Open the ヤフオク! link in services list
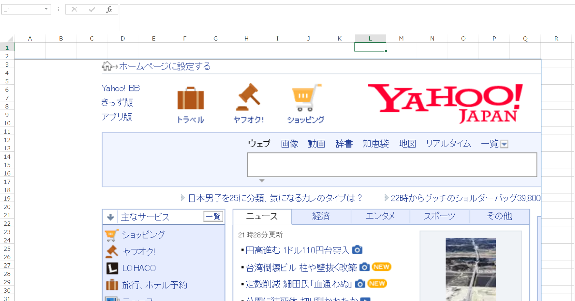This screenshot has height=301, width=575. (x=139, y=252)
